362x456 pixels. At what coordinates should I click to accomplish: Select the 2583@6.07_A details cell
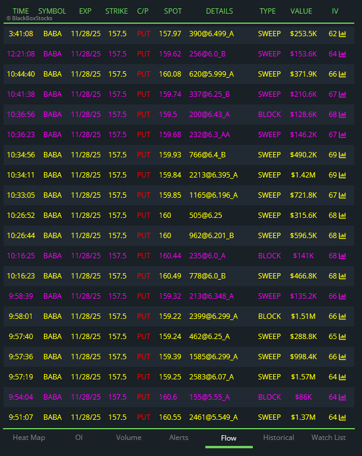211,377
